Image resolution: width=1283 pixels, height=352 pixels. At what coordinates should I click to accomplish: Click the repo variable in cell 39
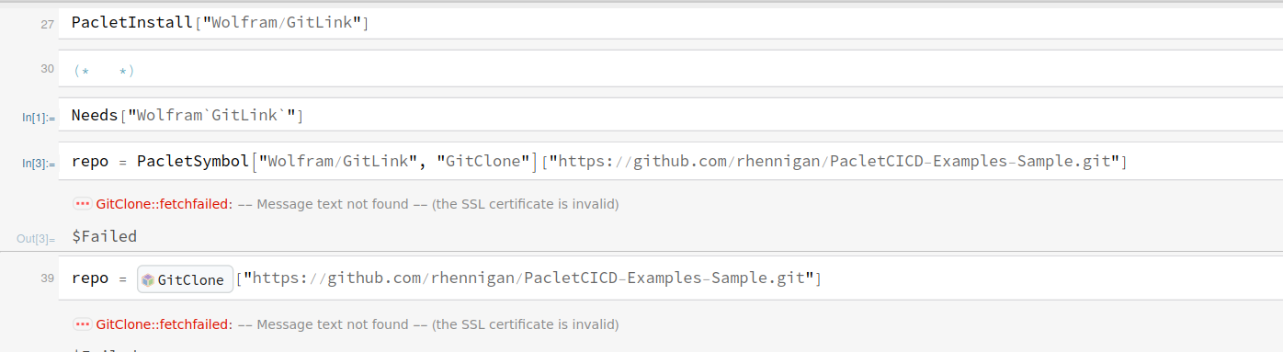(x=90, y=278)
